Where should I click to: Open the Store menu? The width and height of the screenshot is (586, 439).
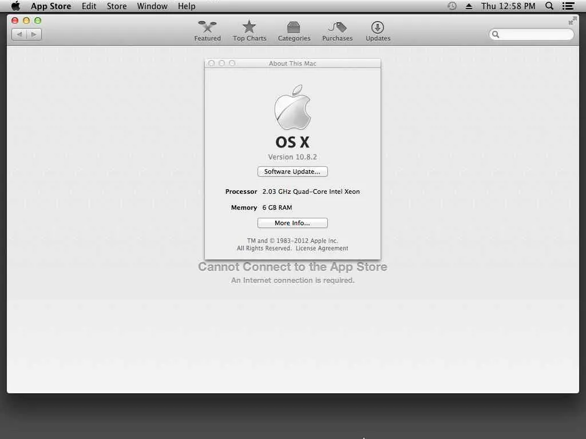(117, 6)
